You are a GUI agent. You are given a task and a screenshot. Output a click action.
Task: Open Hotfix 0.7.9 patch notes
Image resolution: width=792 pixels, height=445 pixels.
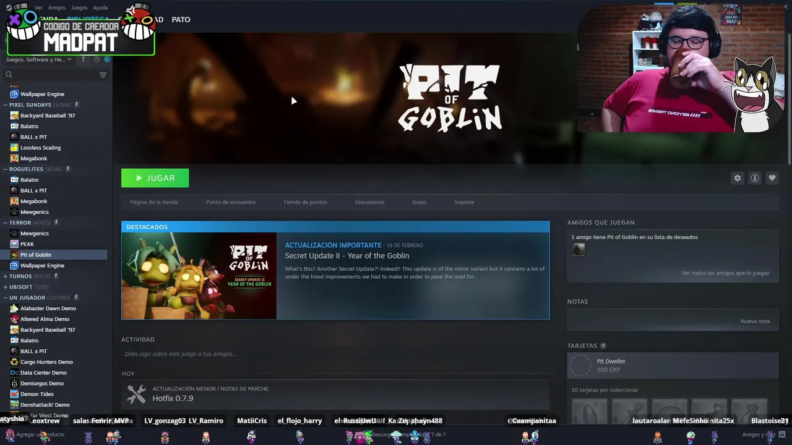[173, 398]
